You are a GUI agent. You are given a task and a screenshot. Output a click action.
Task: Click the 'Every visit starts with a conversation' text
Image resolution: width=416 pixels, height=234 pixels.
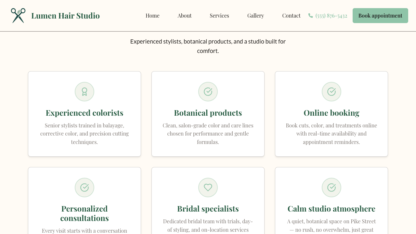(x=84, y=231)
